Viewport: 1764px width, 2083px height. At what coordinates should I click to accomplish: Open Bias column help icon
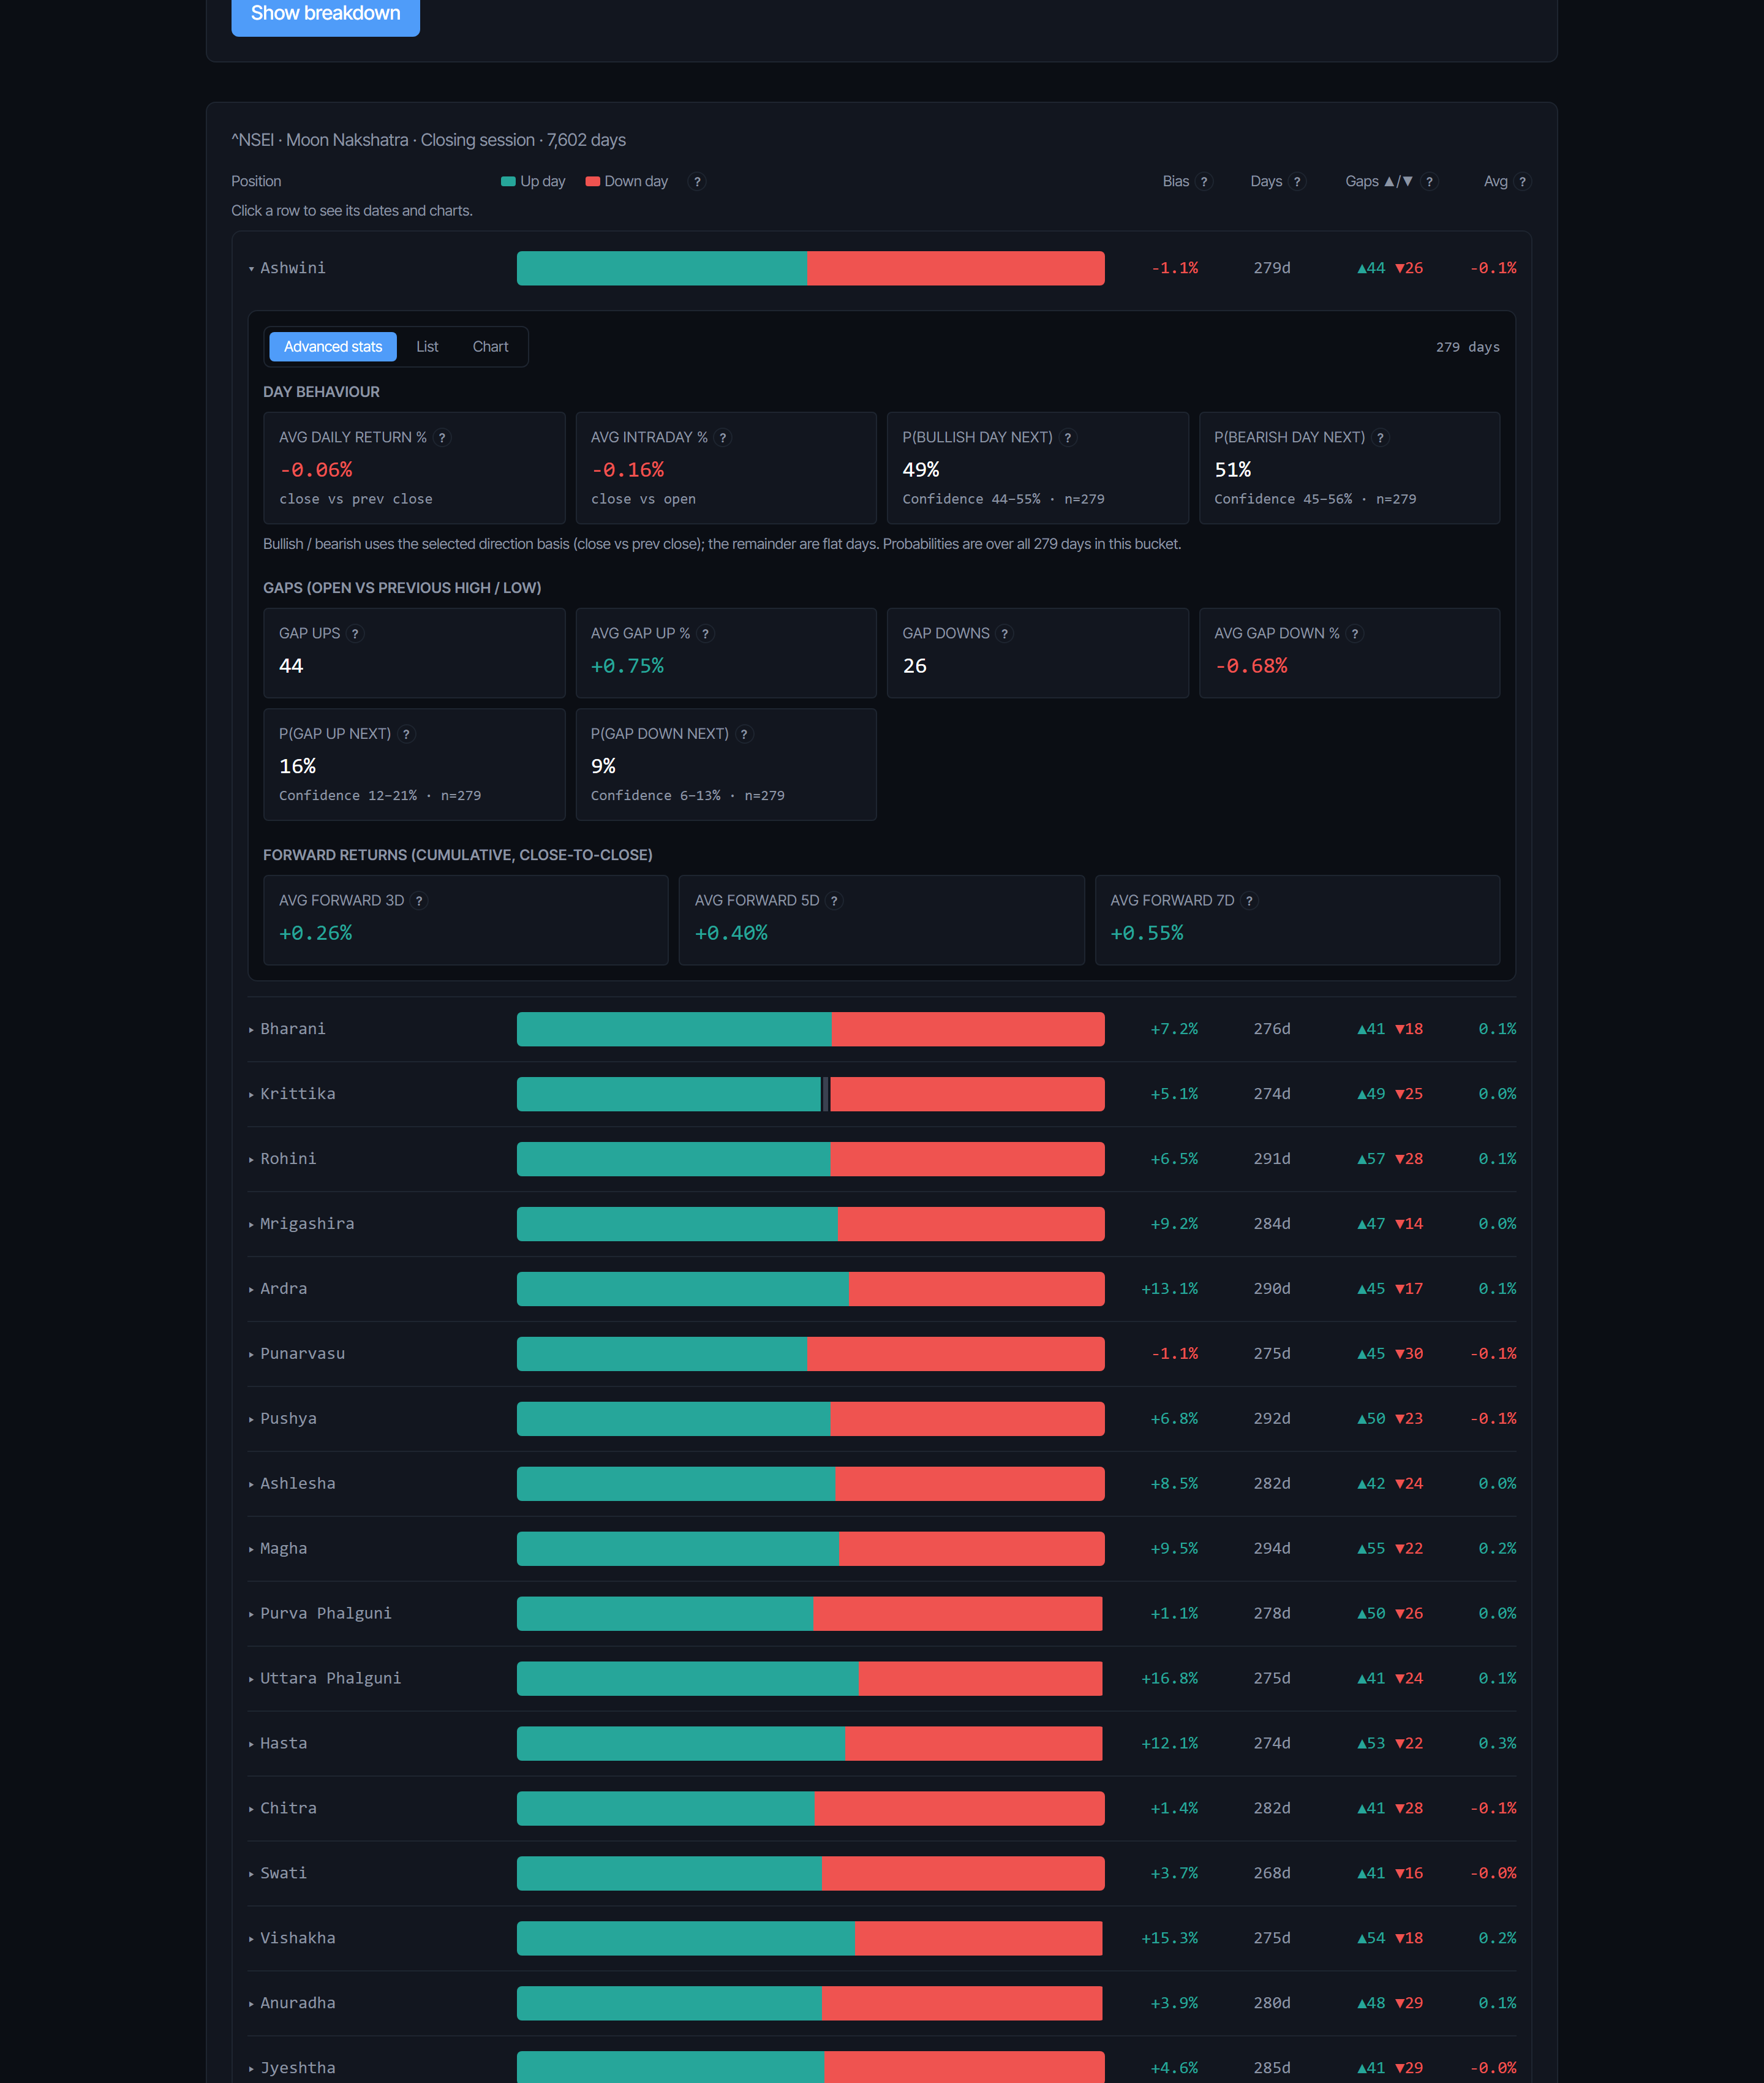(1204, 182)
